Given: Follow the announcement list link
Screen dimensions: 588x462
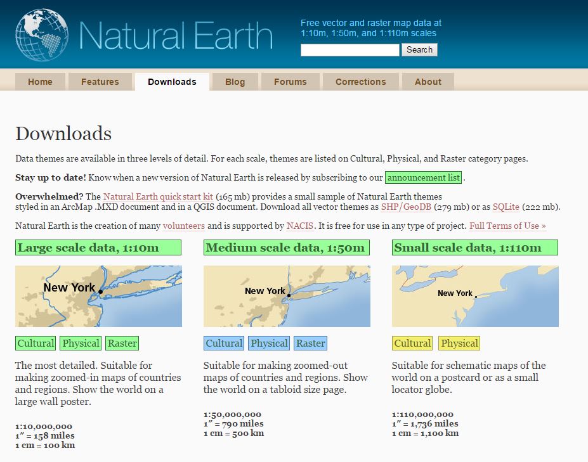Looking at the screenshot, I should 424,177.
